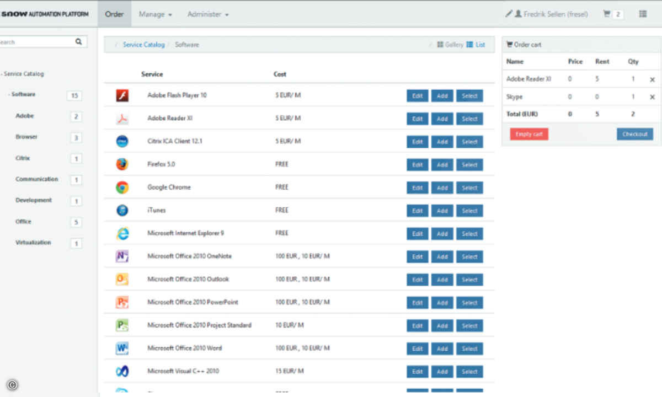Image resolution: width=662 pixels, height=397 pixels.
Task: Click the iTunes icon
Action: coord(122,211)
